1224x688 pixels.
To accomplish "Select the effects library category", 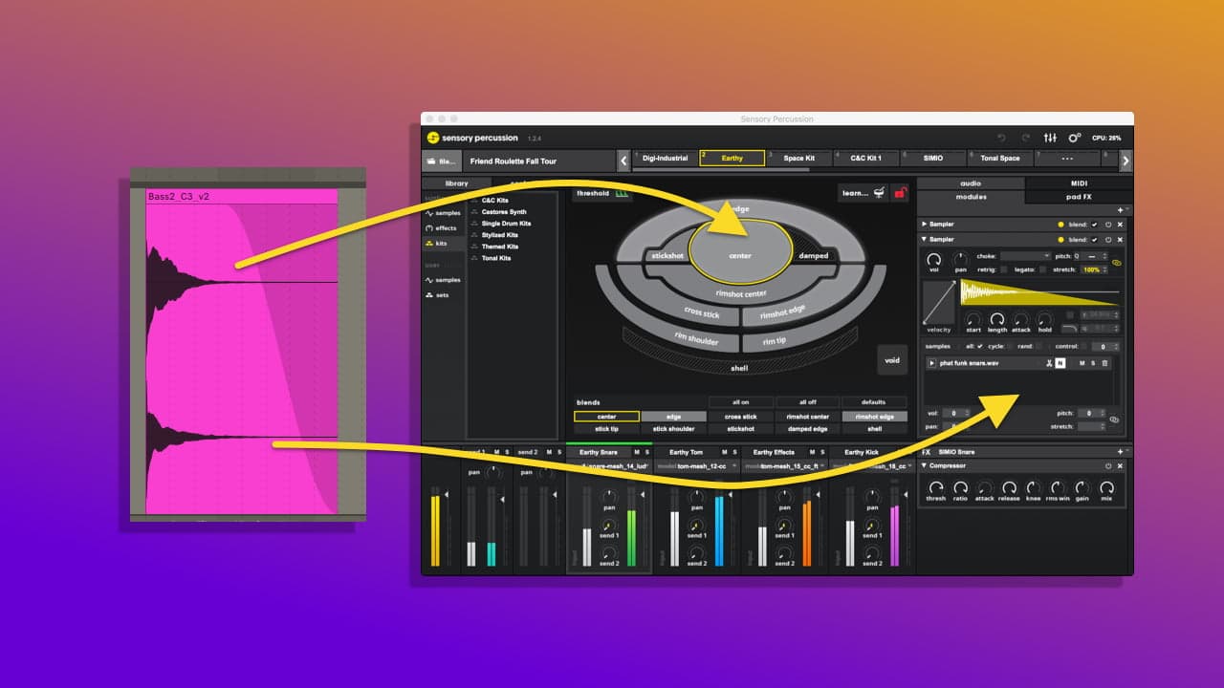I will click(x=442, y=228).
